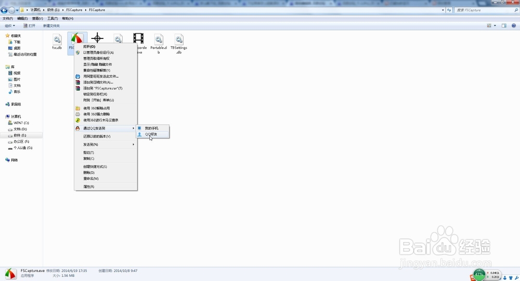This screenshot has width=520, height=281.
Task: Click the phone icon beside 我的手机
Action: (139, 128)
